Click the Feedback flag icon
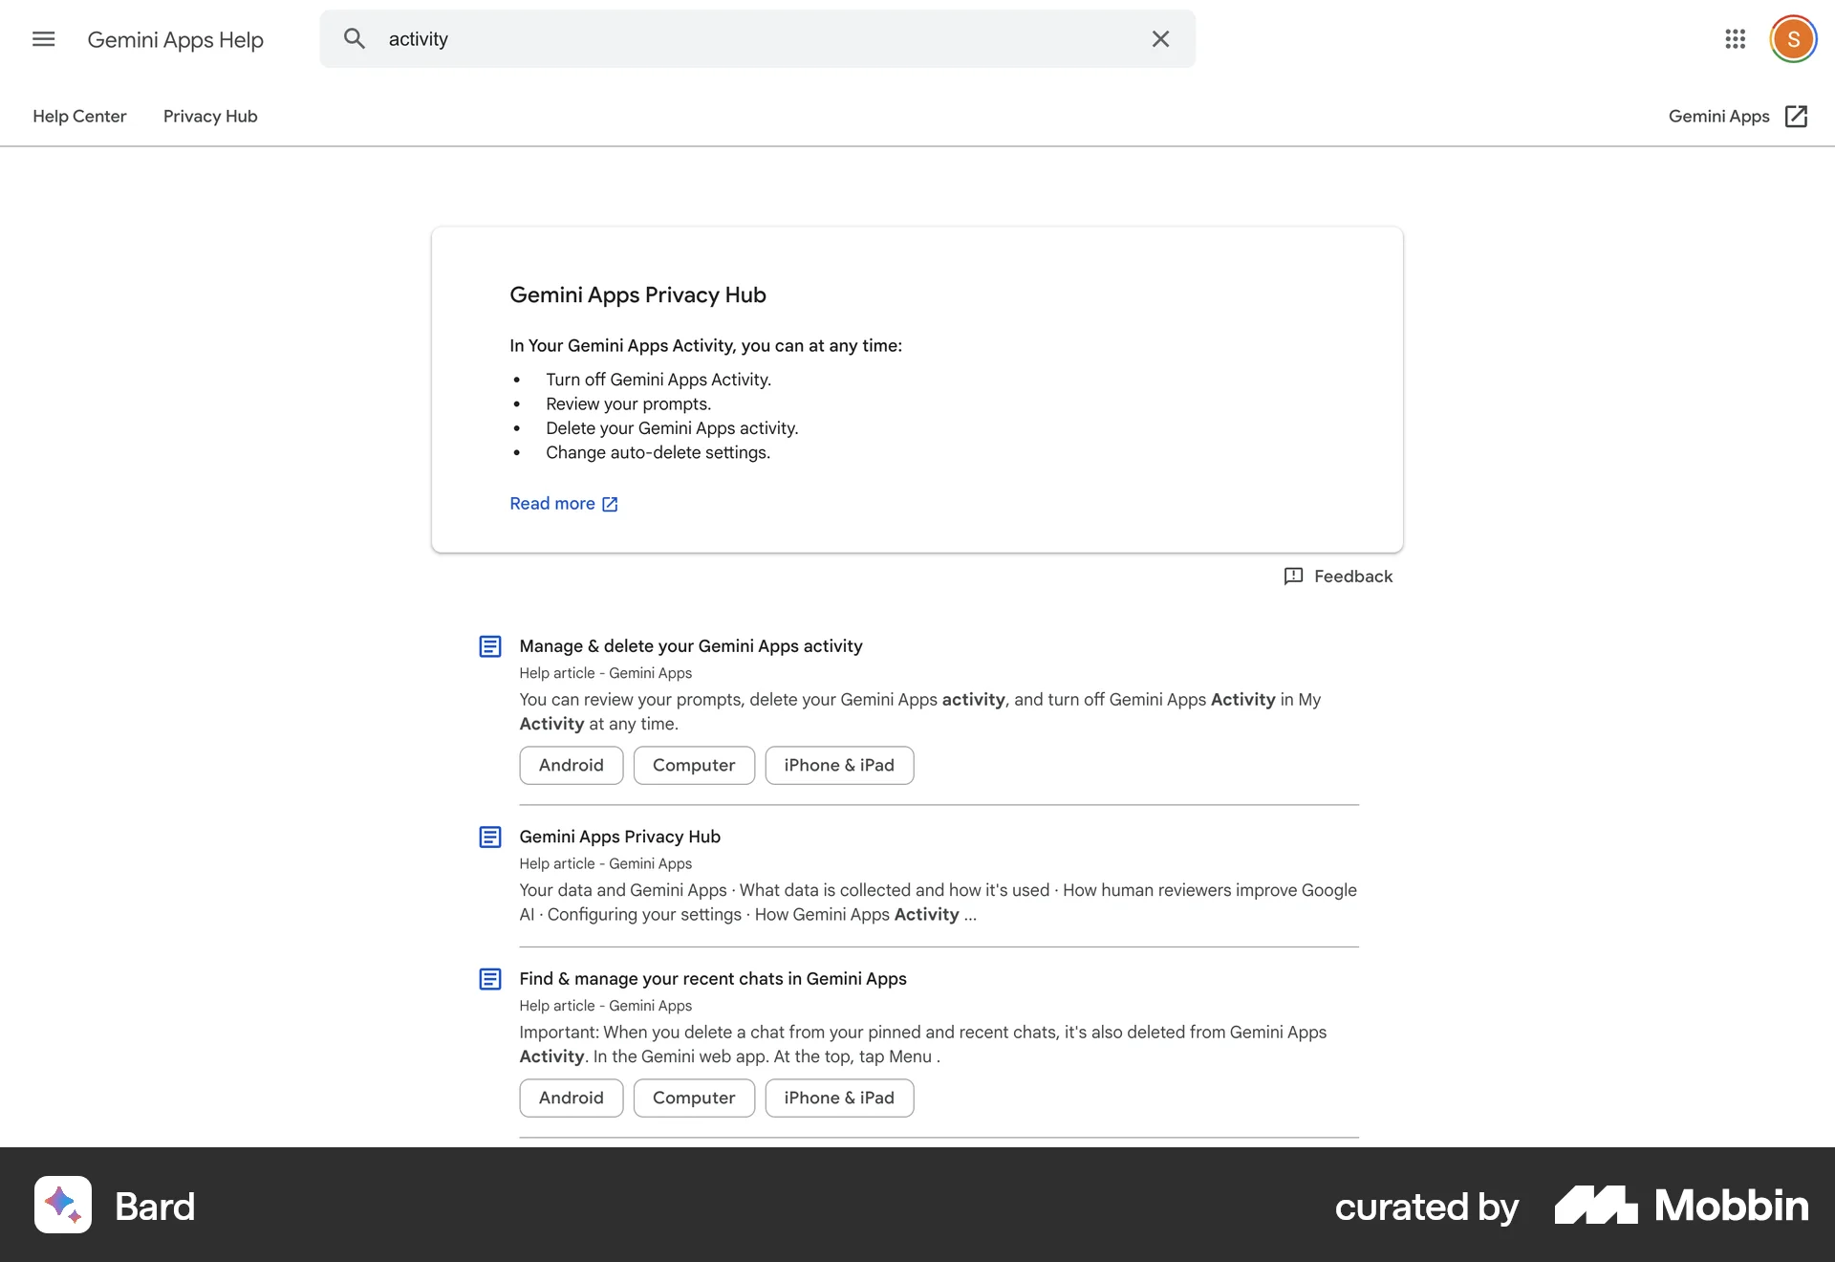Image resolution: width=1835 pixels, height=1262 pixels. 1292,577
